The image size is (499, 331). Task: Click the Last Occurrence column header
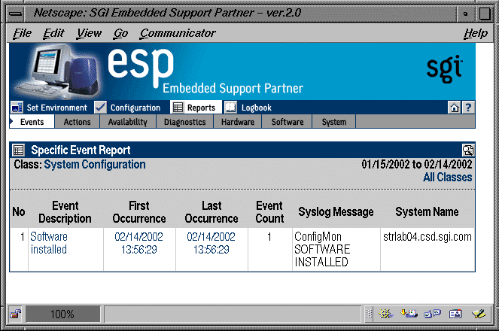coord(211,211)
